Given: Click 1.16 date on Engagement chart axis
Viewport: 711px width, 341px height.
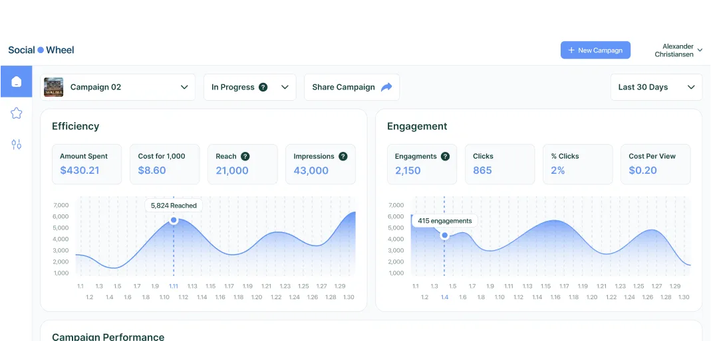Looking at the screenshot, I should pyautogui.click(x=555, y=297).
